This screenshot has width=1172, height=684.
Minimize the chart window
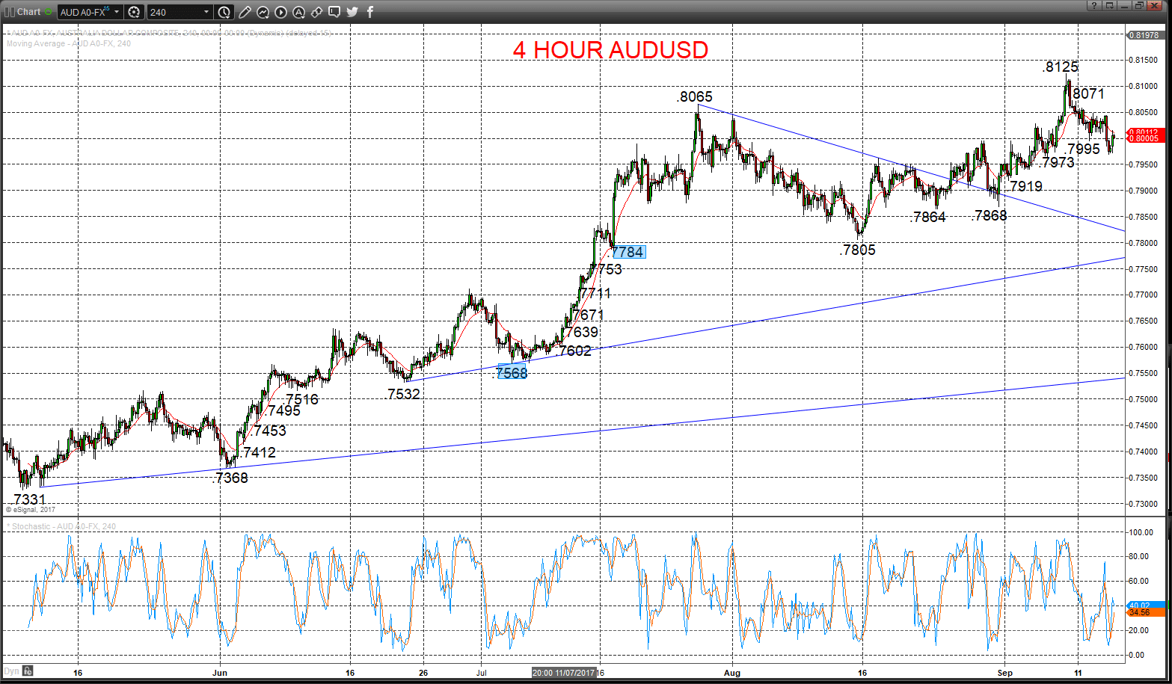[x=1125, y=6]
